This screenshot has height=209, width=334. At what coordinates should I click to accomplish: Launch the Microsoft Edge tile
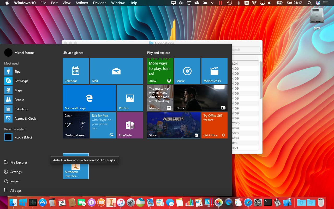89,98
